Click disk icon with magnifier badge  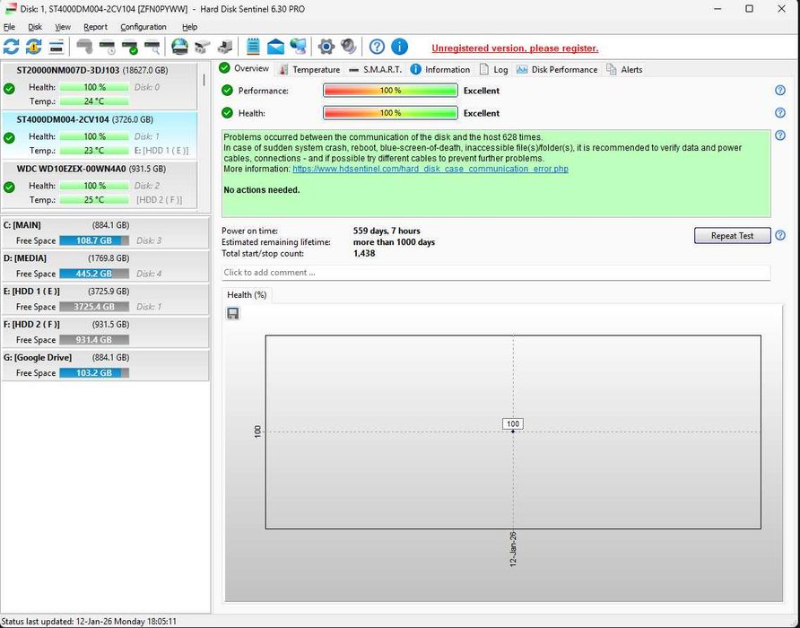[x=152, y=47]
